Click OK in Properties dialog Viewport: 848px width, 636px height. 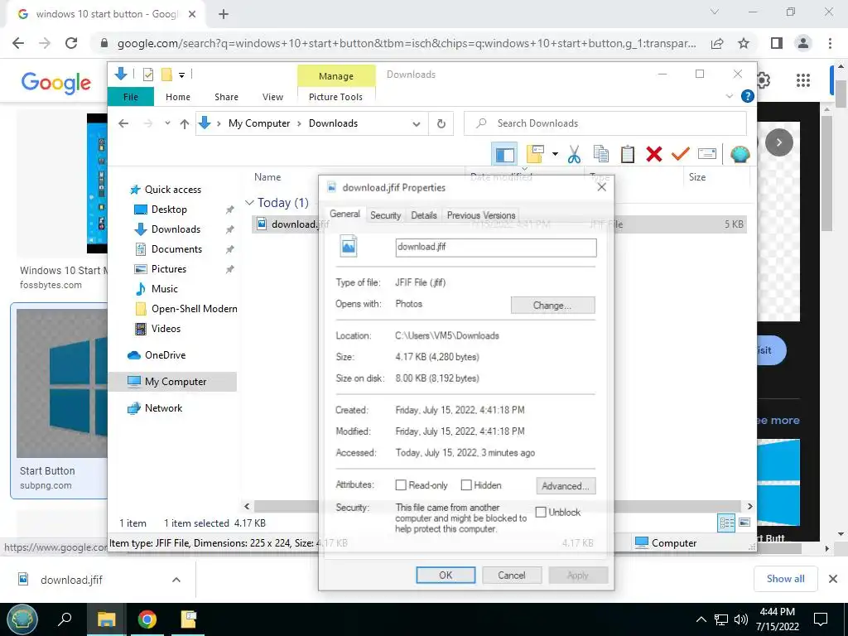point(446,575)
